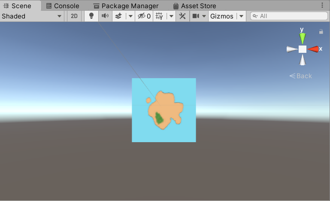This screenshot has height=201, width=330.
Task: Expand the camera settings dropdown arrow
Action: tap(204, 16)
